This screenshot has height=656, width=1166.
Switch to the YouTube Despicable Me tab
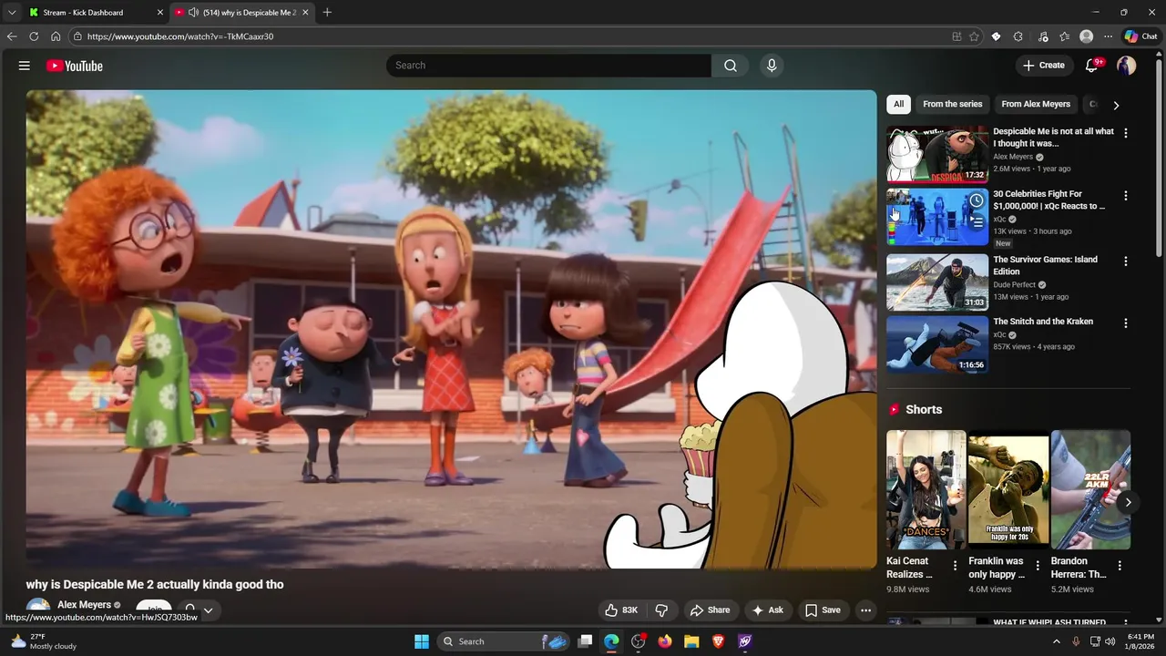click(x=241, y=13)
